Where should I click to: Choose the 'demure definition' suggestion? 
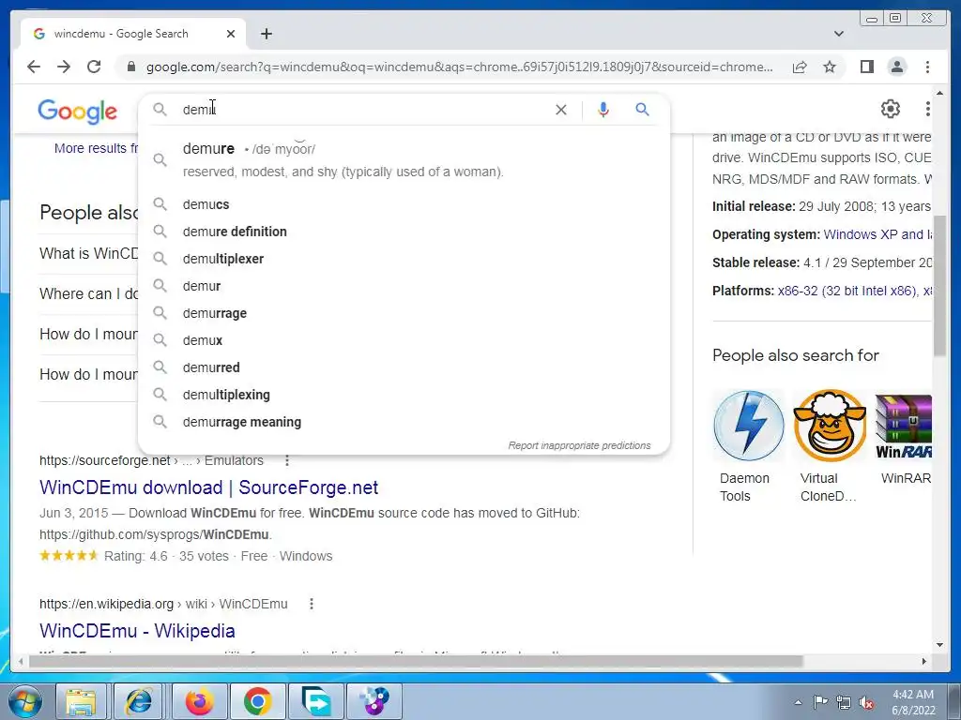point(404,232)
